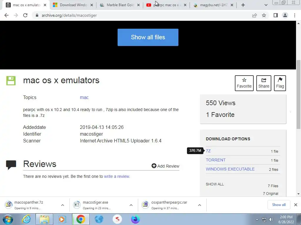The height and width of the screenshot is (225, 301).
Task: Click the page scrollbar down arrow
Action: [x=299, y=194]
